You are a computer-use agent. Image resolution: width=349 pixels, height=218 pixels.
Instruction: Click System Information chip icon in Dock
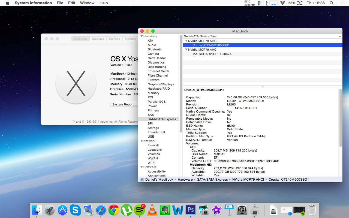(x=255, y=210)
